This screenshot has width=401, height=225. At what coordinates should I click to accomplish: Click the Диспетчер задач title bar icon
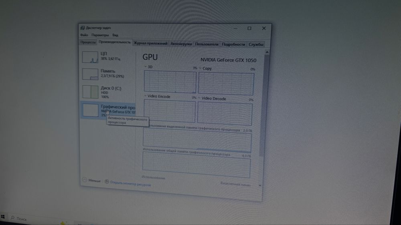[x=83, y=28]
